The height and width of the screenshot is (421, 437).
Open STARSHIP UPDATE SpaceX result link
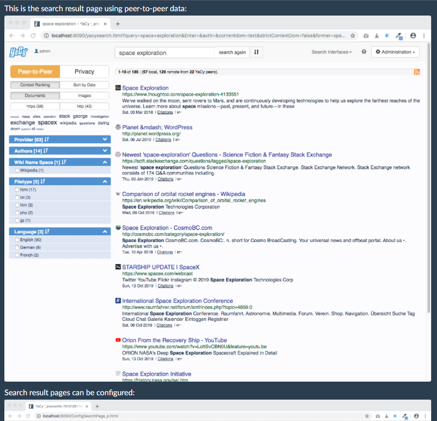pyautogui.click(x=161, y=267)
